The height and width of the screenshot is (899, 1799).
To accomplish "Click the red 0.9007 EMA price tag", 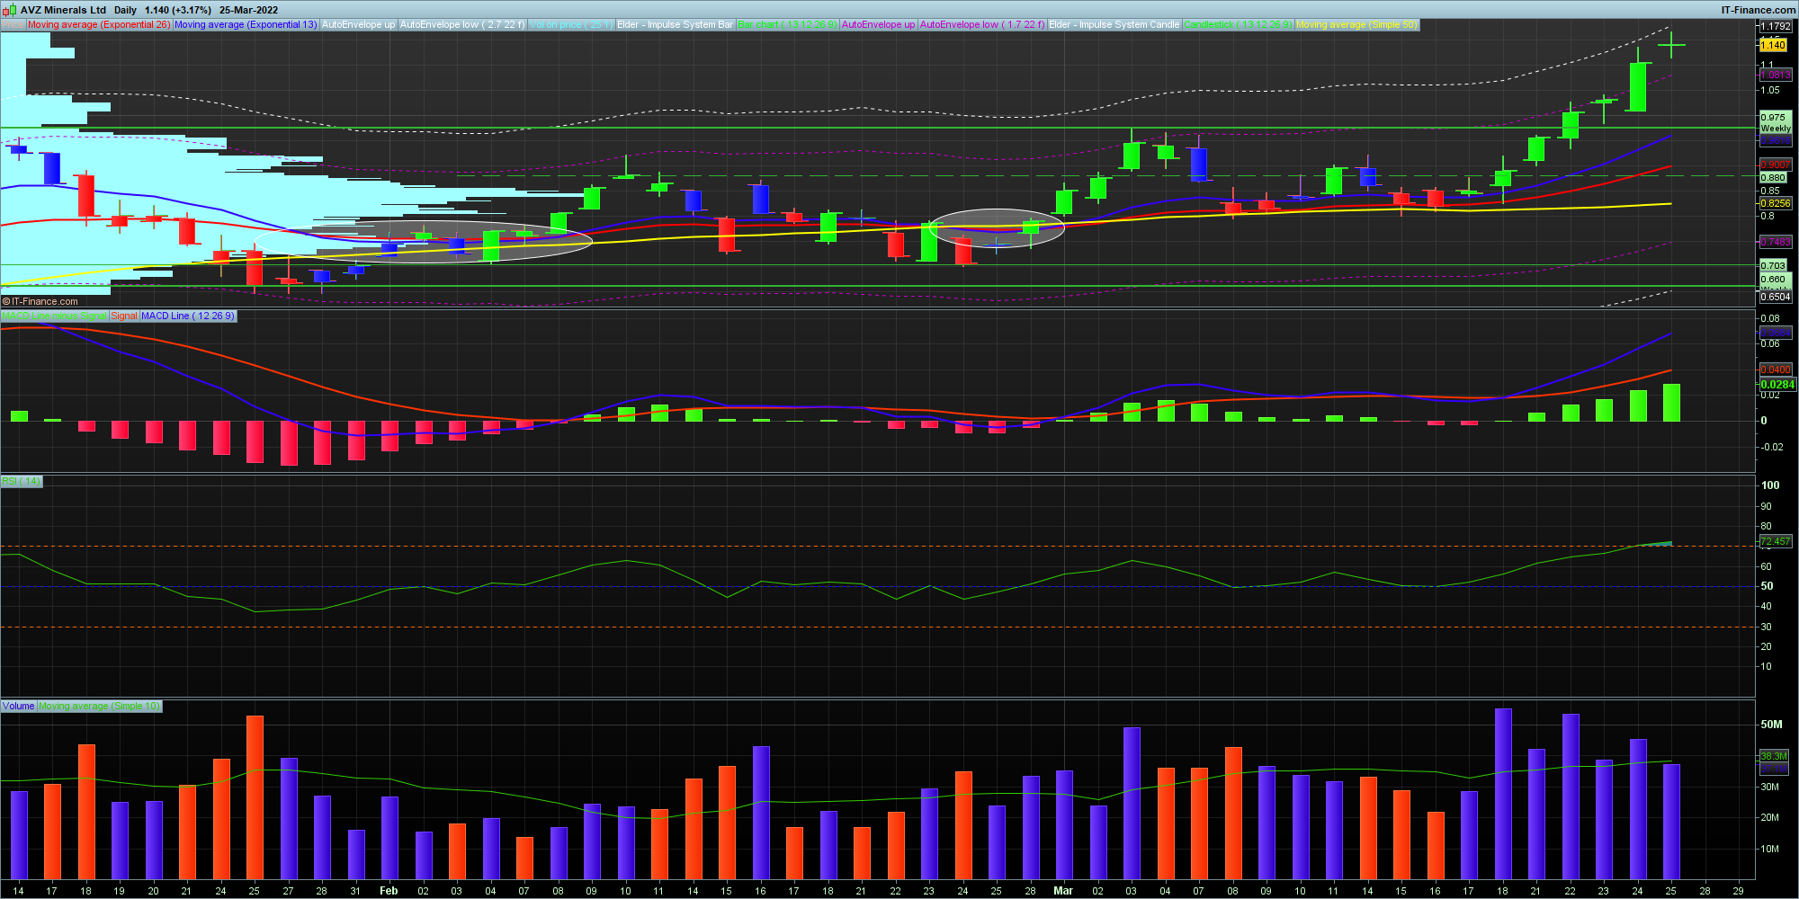I will [1776, 165].
